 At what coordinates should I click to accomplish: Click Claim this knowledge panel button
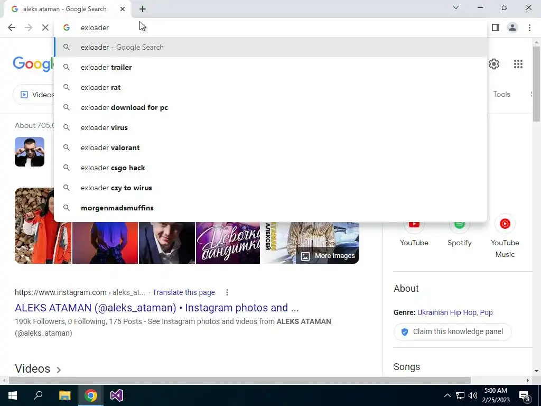point(452,332)
